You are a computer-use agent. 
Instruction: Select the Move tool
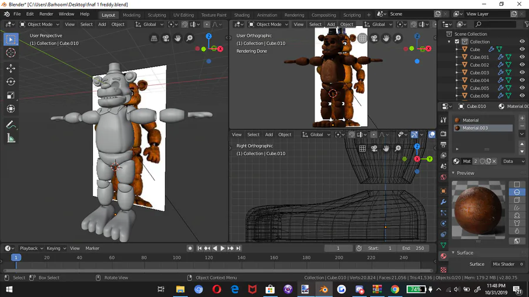point(11,67)
